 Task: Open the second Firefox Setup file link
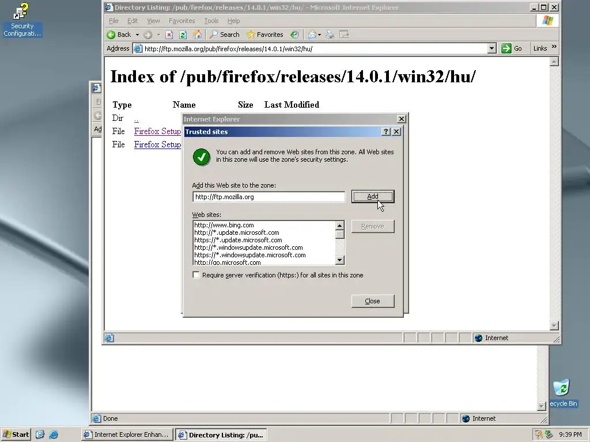click(x=157, y=144)
